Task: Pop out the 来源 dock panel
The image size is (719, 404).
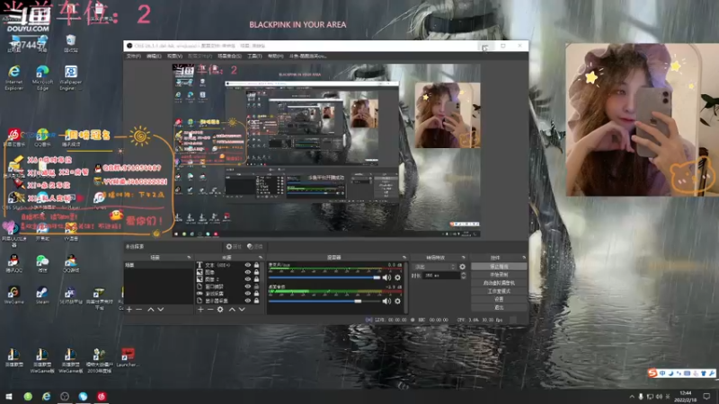Action: (260, 258)
